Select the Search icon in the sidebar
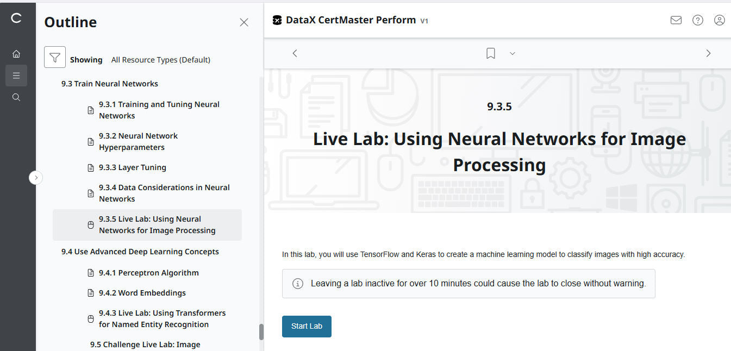This screenshot has width=731, height=351. (16, 97)
